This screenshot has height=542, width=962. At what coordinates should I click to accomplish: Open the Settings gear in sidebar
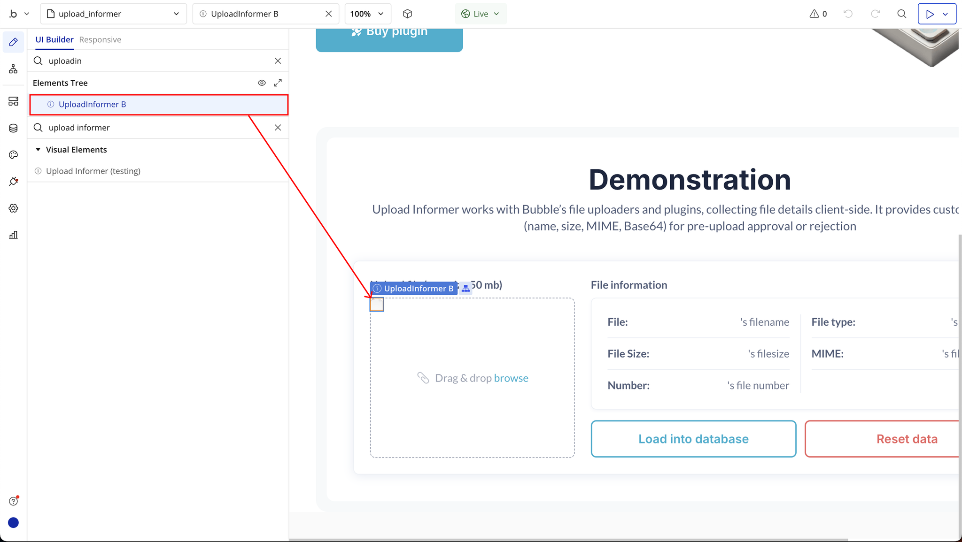point(13,208)
